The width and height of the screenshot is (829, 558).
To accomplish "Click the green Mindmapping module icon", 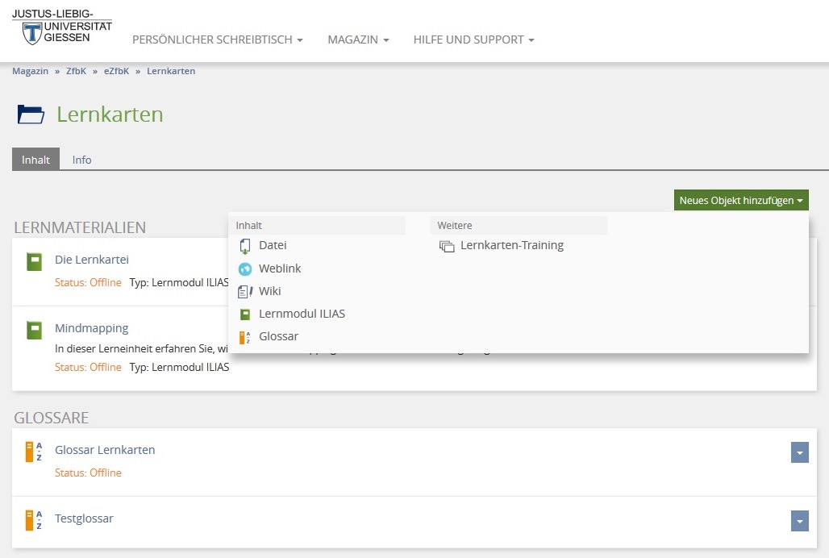I will (34, 330).
